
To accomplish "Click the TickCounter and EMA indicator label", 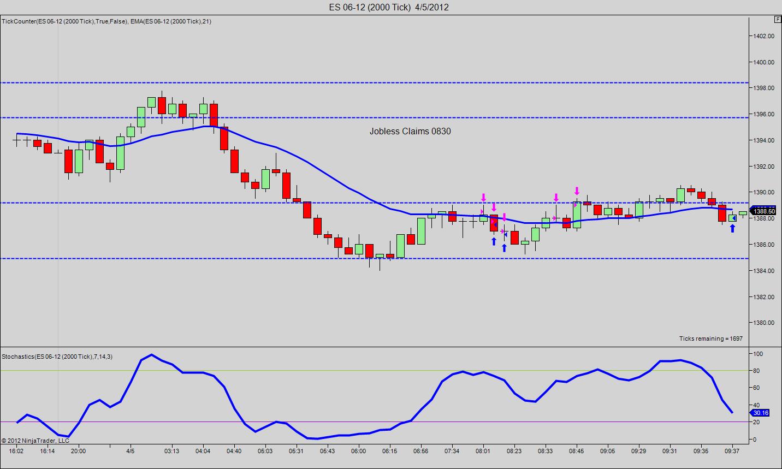I will pos(106,21).
